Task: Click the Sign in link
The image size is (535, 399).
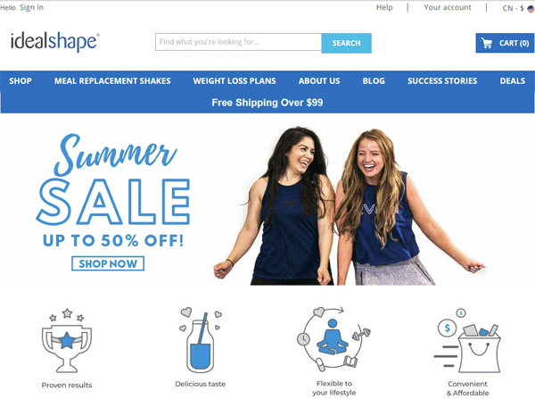Action: click(31, 7)
